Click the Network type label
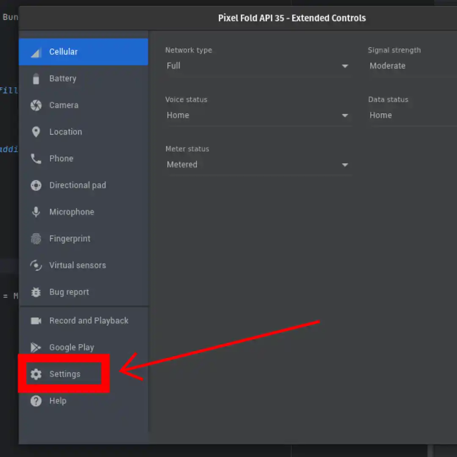The width and height of the screenshot is (457, 457). pyautogui.click(x=189, y=50)
